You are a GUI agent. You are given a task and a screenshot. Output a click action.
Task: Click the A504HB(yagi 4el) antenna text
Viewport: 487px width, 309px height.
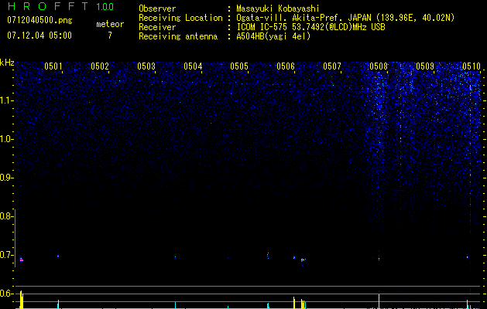pos(273,36)
